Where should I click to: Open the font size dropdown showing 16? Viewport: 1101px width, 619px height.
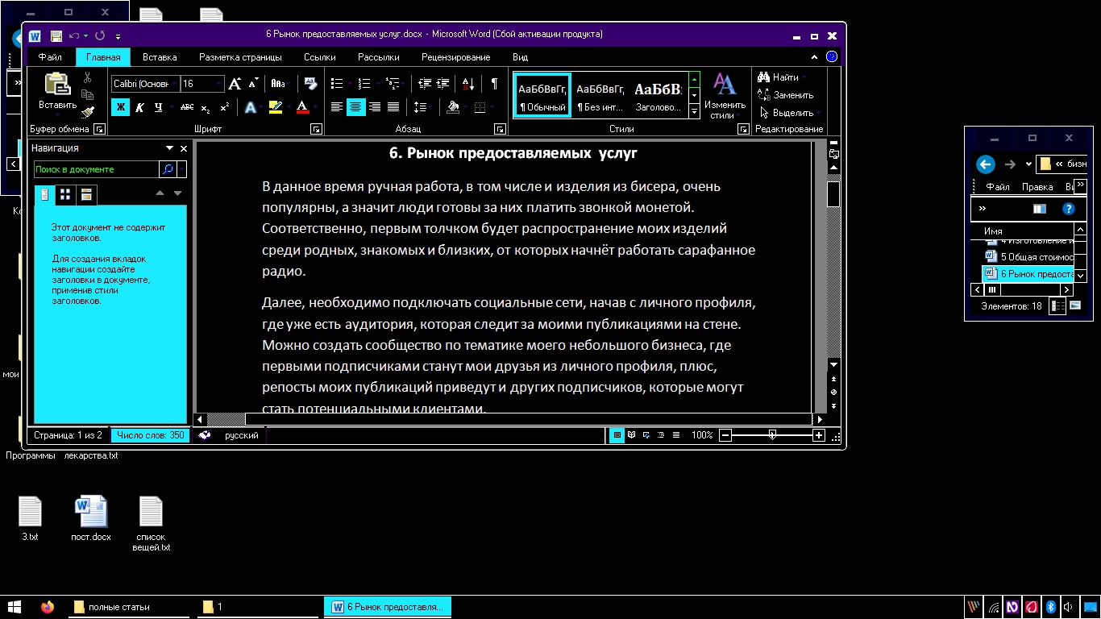point(218,84)
